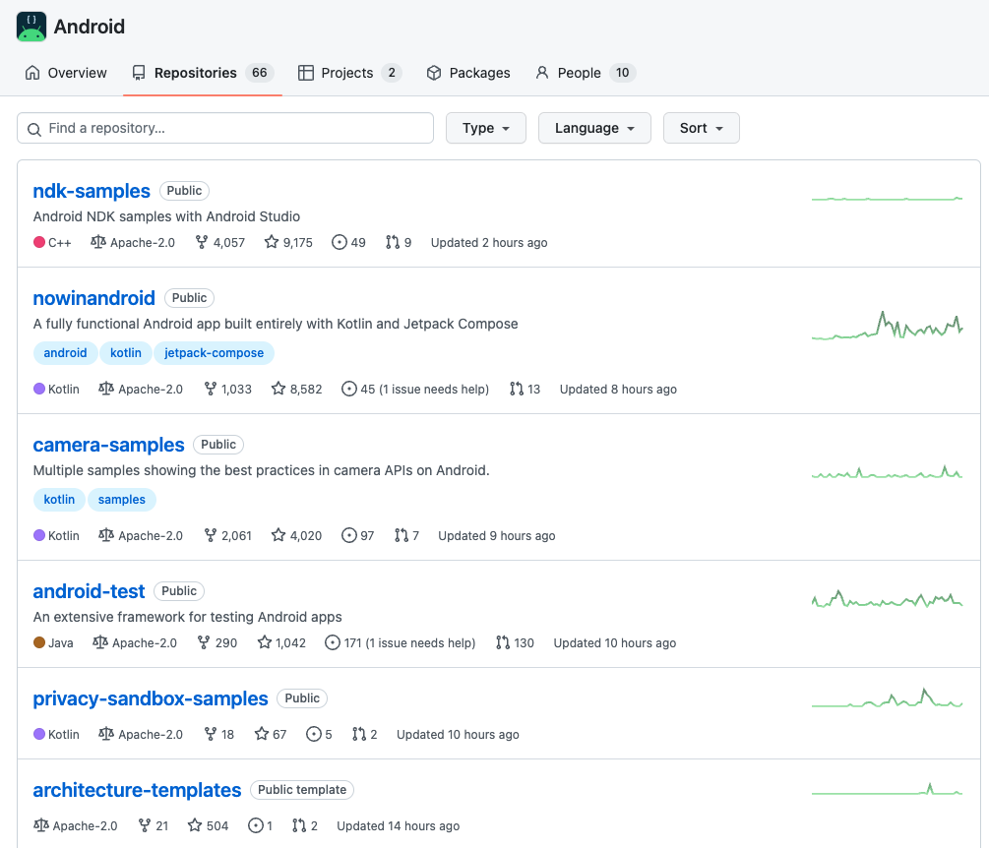
Task: Select the Repositories tab
Action: 203,73
